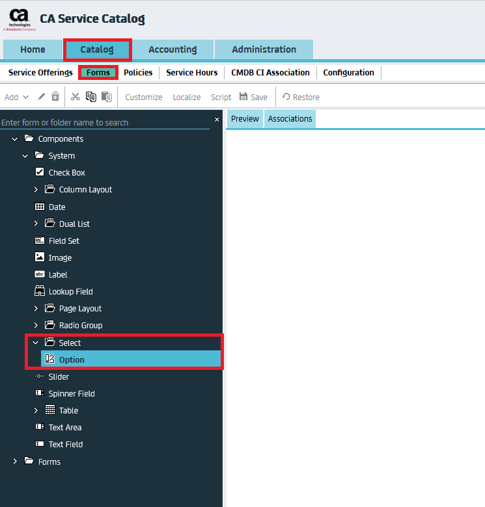Select the Lookup Field binoculars icon
Image resolution: width=485 pixels, height=507 pixels.
point(39,291)
